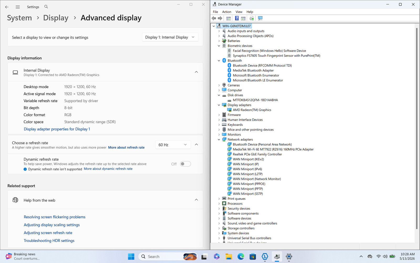The image size is (420, 263).
Task: Click the battery icon in system tray
Action: pyautogui.click(x=392, y=256)
